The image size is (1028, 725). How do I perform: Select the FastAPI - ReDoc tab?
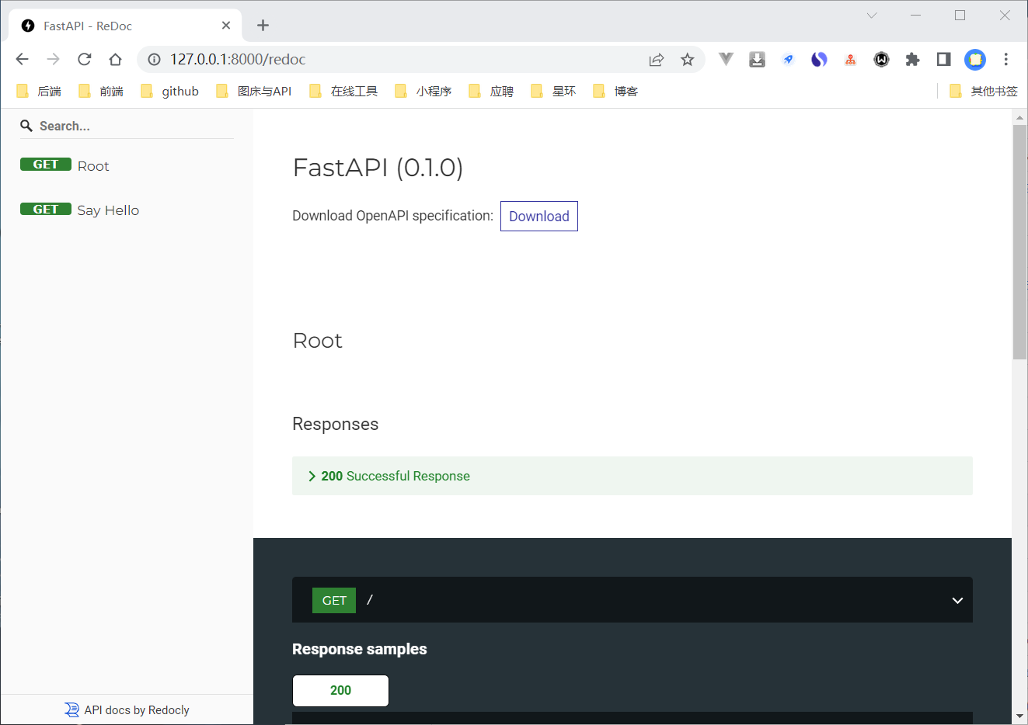tap(124, 26)
